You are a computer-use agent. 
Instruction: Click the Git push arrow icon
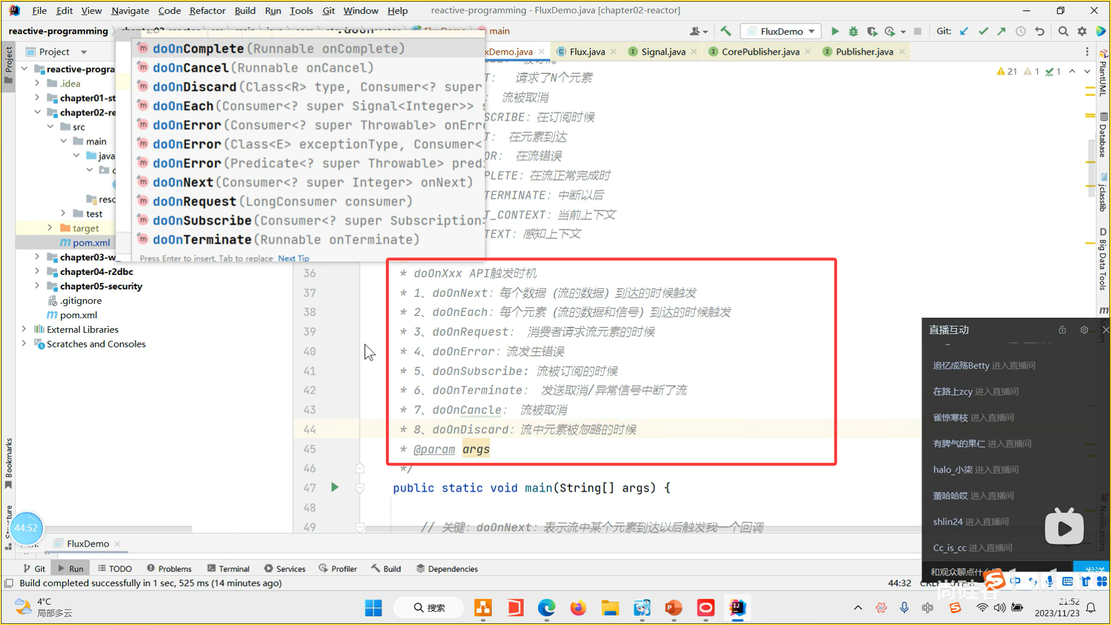point(1002,31)
